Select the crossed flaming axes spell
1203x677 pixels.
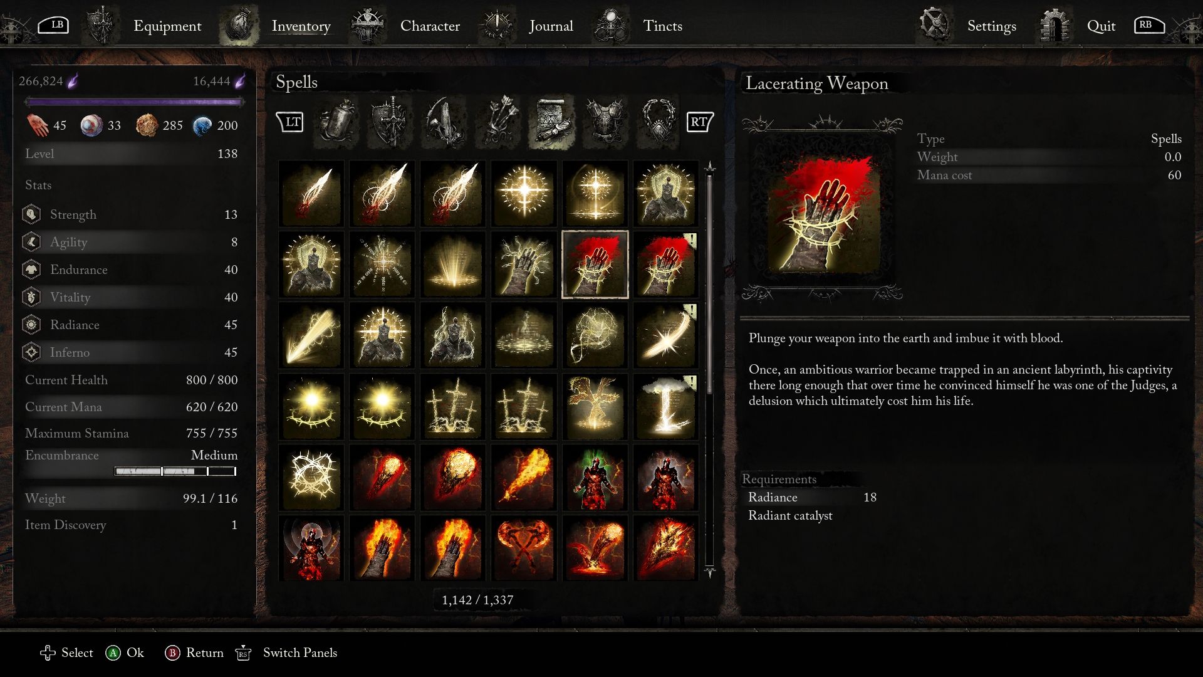click(x=524, y=548)
